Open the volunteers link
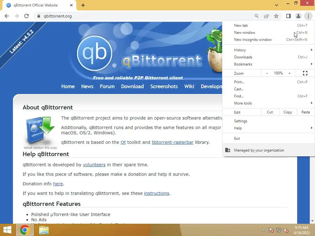This screenshot has height=236, width=315. 94,165
